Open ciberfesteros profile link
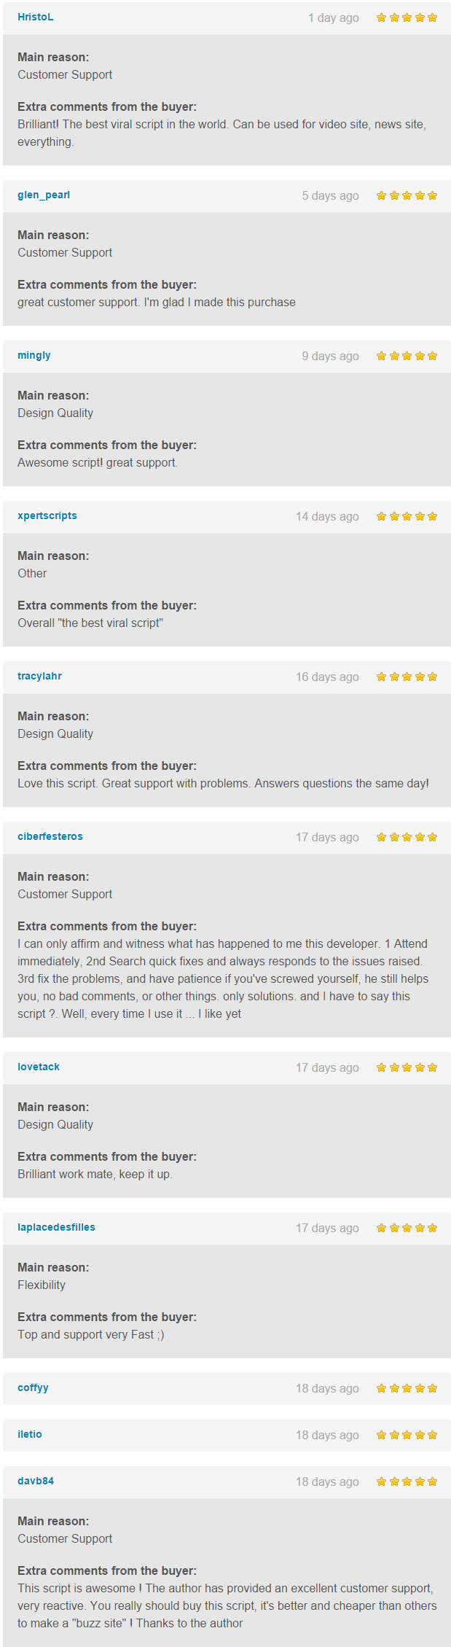The width and height of the screenshot is (451, 1647). click(50, 837)
